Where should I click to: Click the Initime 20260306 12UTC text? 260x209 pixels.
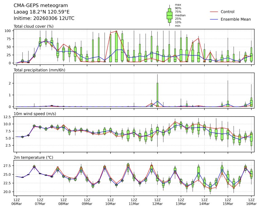[x=44, y=18]
